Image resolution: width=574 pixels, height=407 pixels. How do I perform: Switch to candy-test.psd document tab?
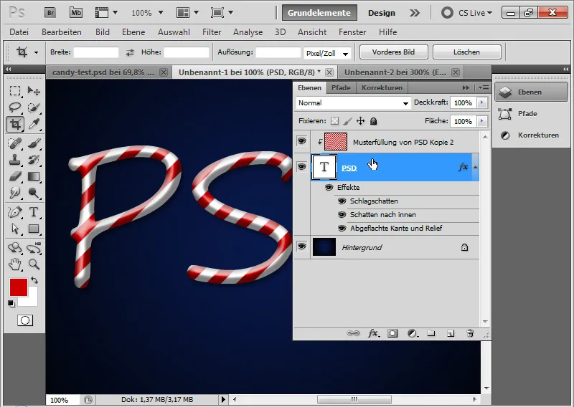103,72
